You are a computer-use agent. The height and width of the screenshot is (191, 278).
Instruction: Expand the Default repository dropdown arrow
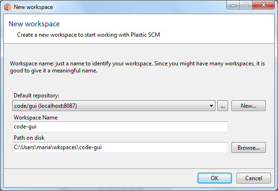coord(211,106)
